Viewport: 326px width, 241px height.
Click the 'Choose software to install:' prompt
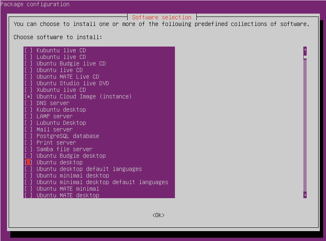point(58,37)
